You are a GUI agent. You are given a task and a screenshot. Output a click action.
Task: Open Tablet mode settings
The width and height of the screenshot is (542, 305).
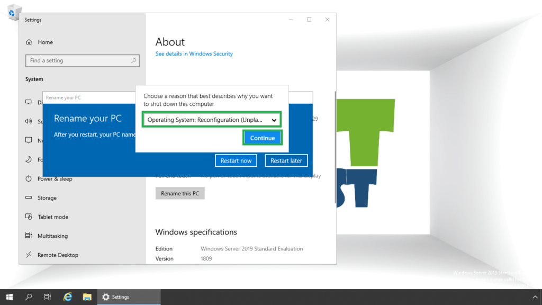(53, 217)
